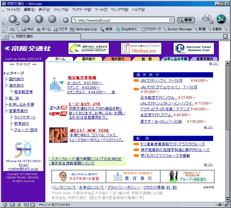Click the Netscape N throbber logo
This screenshot has height=208, width=231.
[221, 19]
